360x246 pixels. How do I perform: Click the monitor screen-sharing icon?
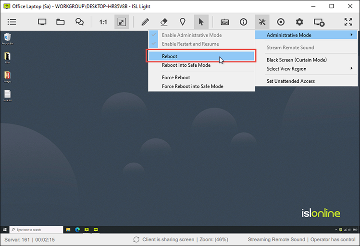[42, 22]
